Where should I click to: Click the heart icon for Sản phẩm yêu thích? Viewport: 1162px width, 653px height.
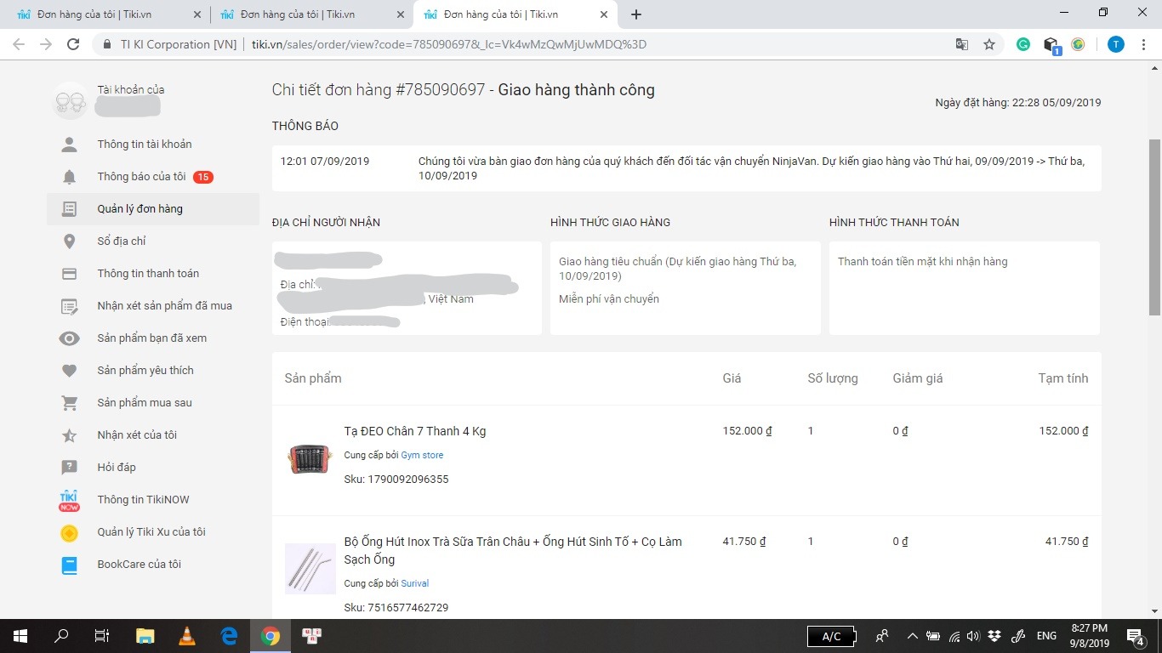70,371
